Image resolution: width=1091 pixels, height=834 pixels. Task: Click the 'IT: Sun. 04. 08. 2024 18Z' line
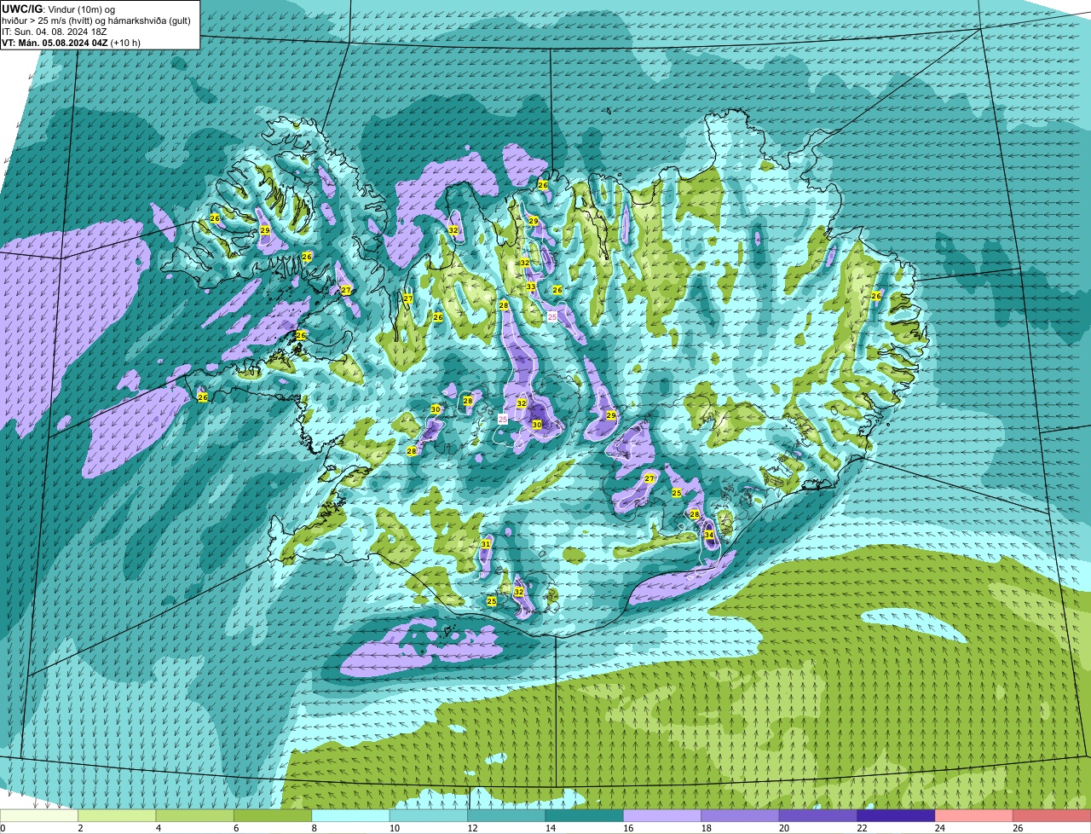pyautogui.click(x=55, y=32)
